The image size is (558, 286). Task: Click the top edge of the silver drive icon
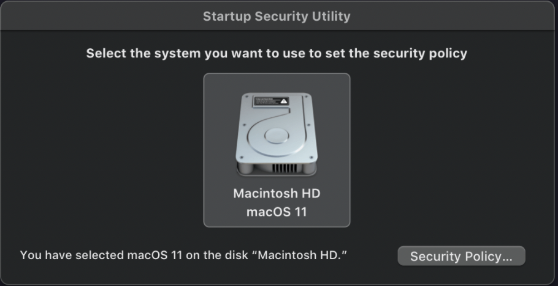(277, 95)
